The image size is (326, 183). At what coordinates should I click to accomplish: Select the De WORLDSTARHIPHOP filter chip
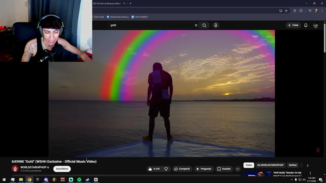270,165
